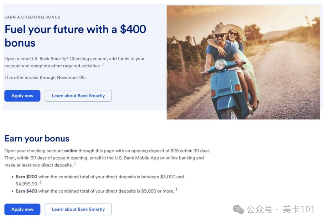Open footnote 1 after 'two direct deposits'

(x=75, y=163)
